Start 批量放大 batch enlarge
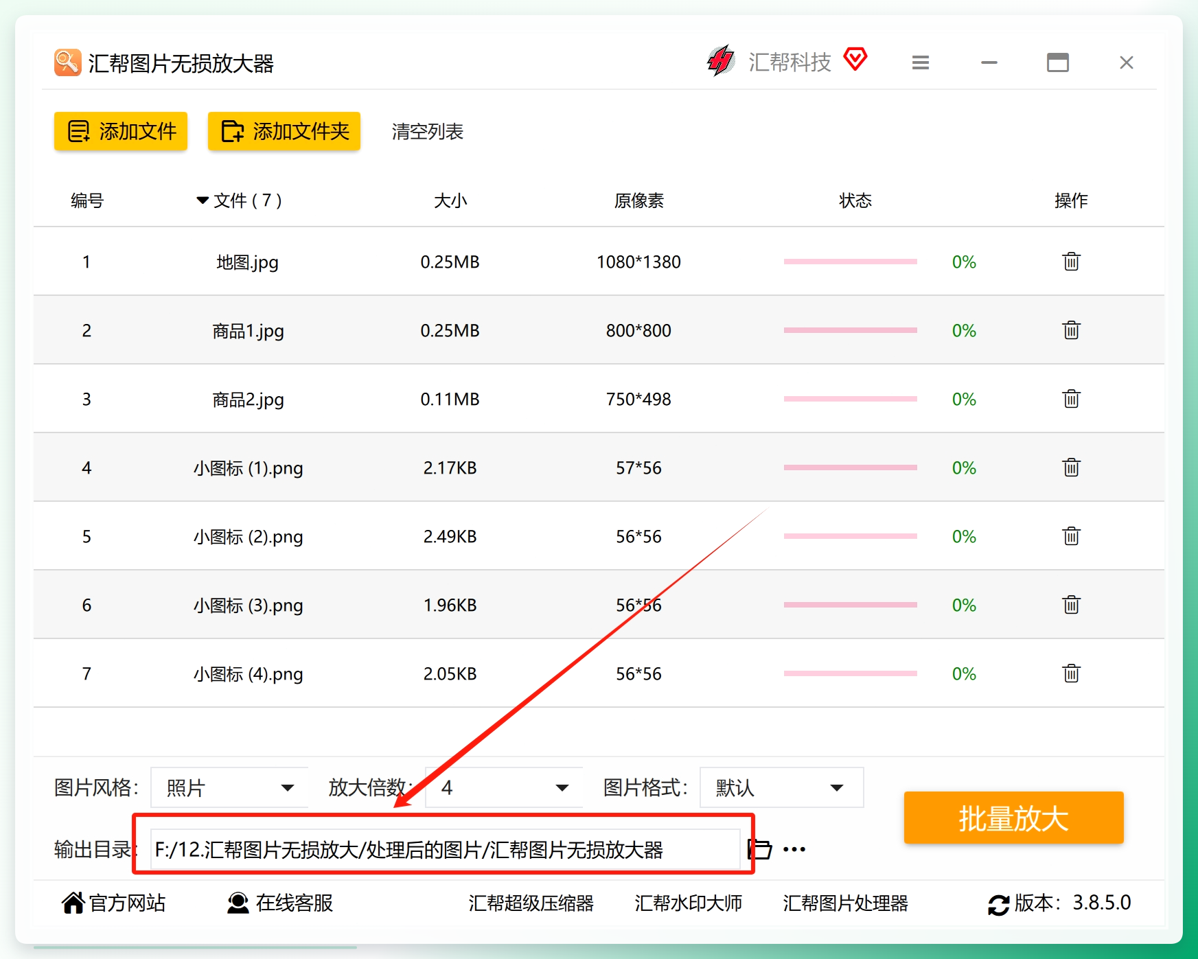Screen dimensions: 1198x959 tap(1013, 818)
